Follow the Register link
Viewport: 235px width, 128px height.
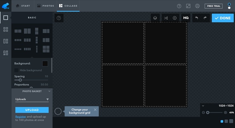[x=21, y=117]
